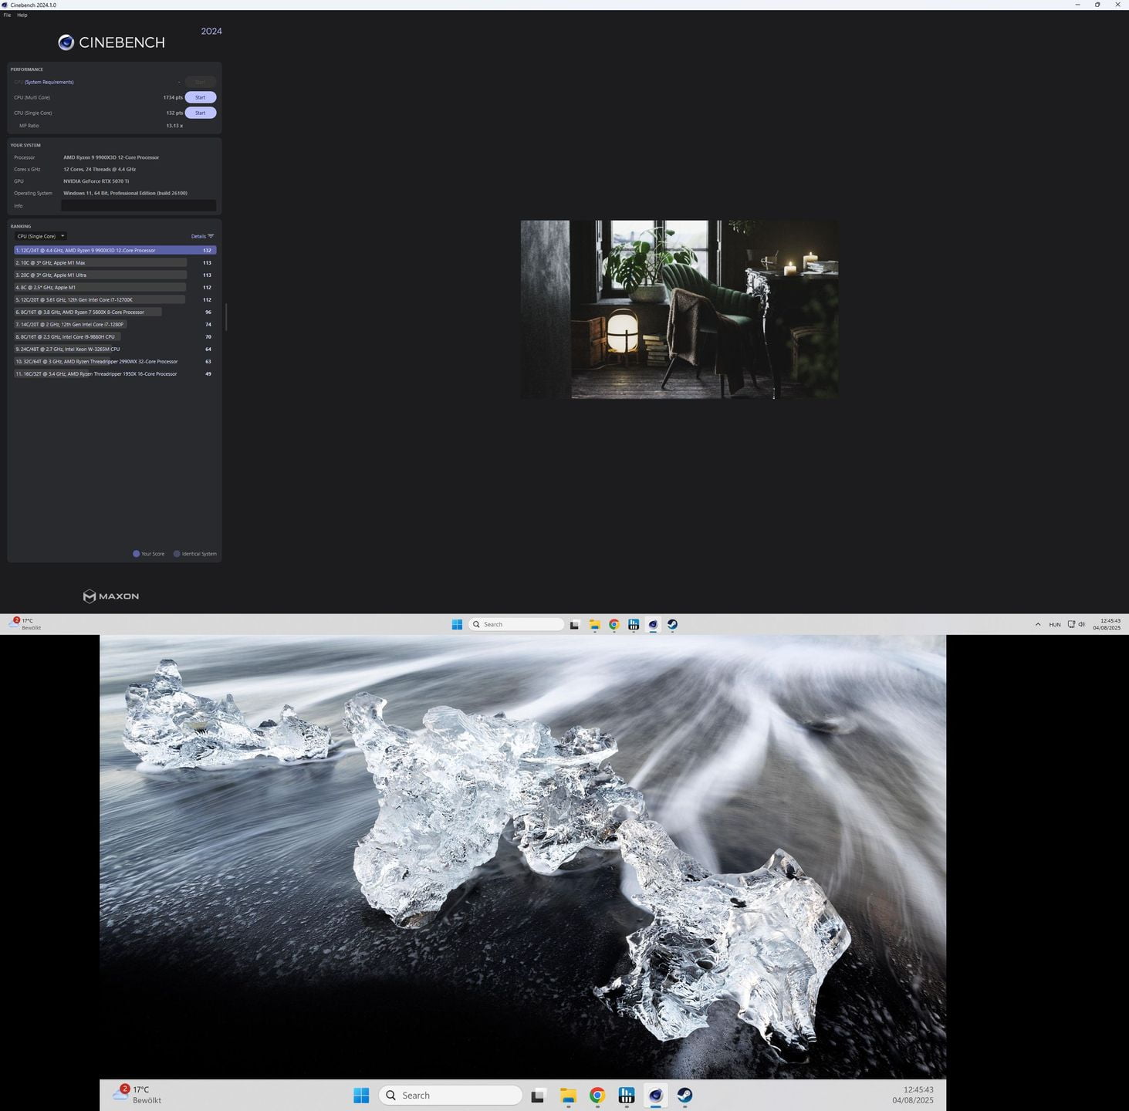Viewport: 1129px width, 1111px height.
Task: Open the Start menu on the taskbar containing the system tray
Action: coord(457,624)
